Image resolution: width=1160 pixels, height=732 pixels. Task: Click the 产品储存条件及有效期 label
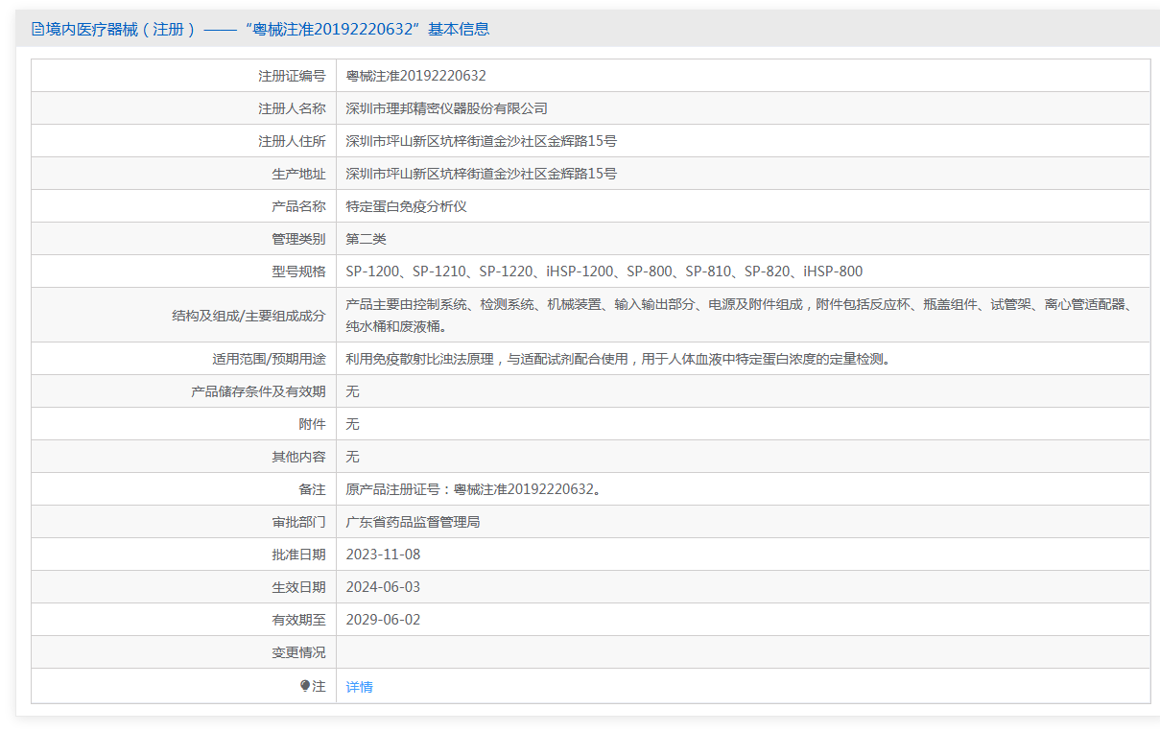[x=259, y=391]
